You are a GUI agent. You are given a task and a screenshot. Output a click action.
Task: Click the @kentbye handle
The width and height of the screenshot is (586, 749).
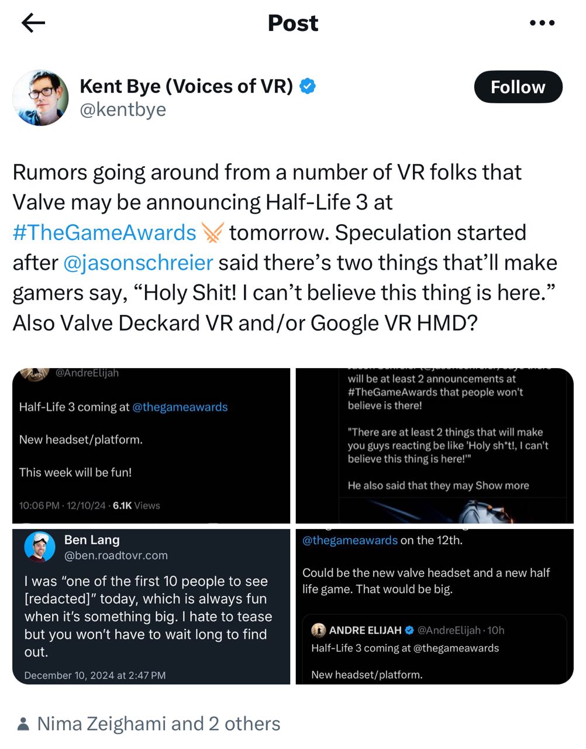point(123,109)
